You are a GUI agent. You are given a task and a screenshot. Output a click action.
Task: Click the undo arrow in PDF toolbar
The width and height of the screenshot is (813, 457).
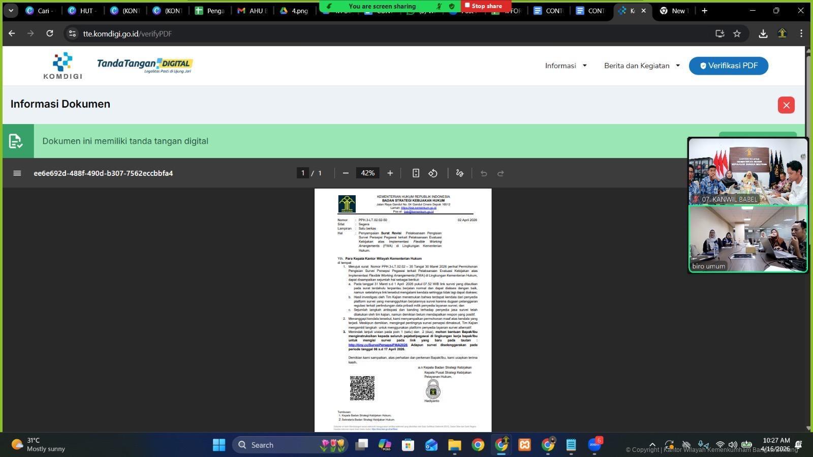point(484,173)
